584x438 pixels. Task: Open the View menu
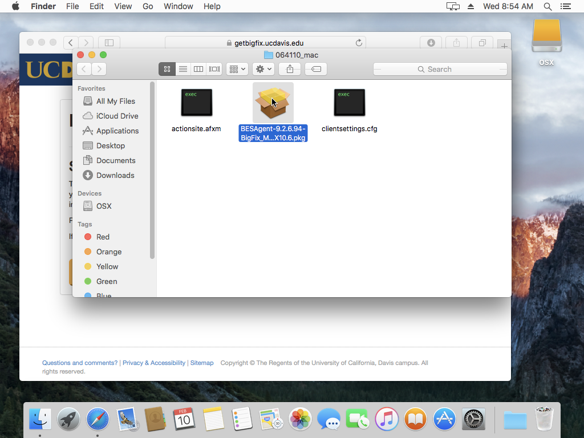click(x=123, y=6)
